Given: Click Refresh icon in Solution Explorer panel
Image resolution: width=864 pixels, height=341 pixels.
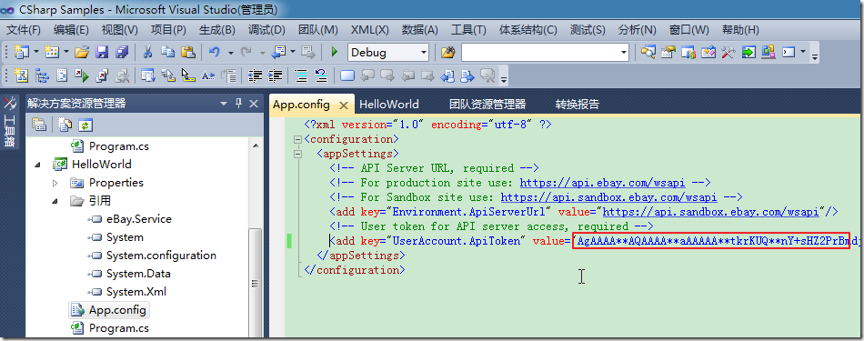Looking at the screenshot, I should tap(85, 125).
